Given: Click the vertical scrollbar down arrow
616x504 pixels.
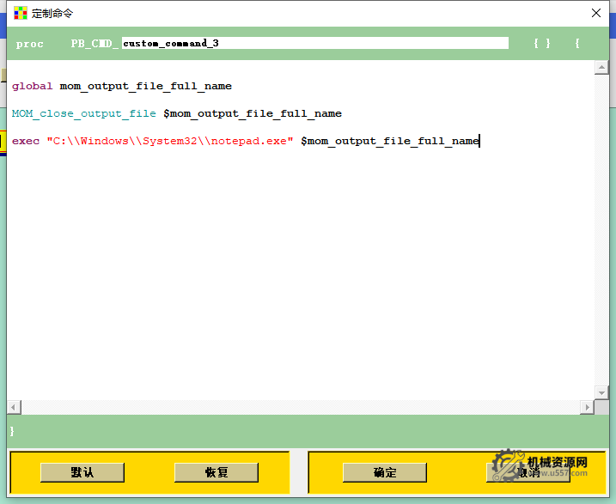Looking at the screenshot, I should pyautogui.click(x=601, y=392).
